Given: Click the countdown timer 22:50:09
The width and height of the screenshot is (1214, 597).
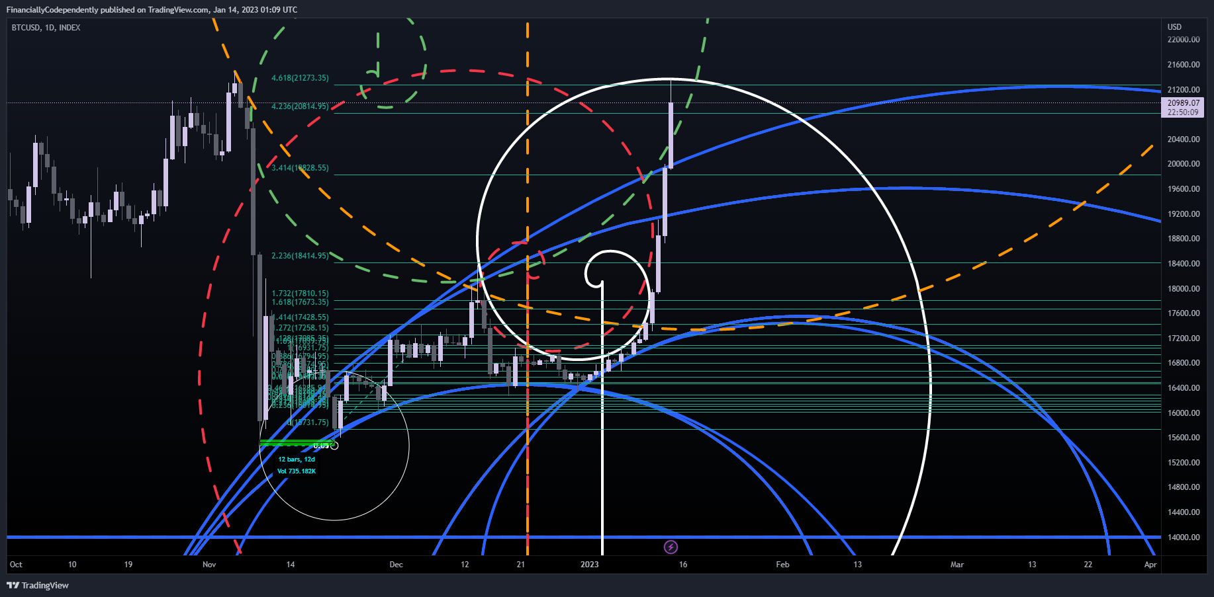Looking at the screenshot, I should coord(1183,112).
